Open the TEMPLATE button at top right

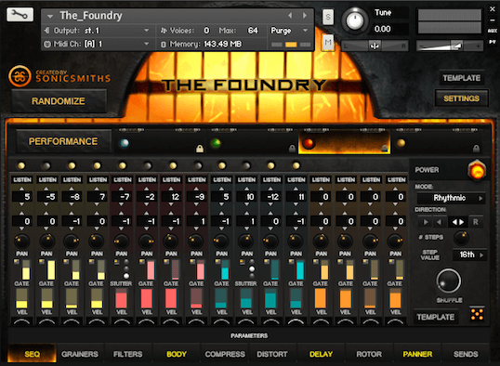[x=461, y=78]
